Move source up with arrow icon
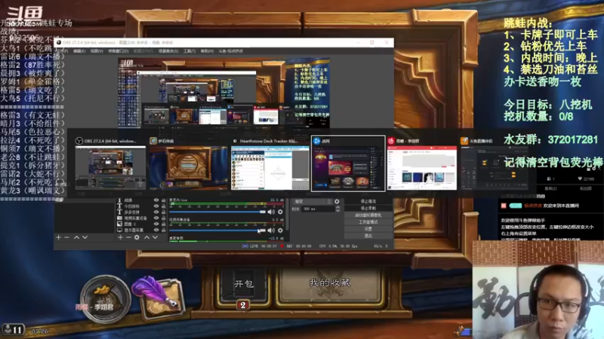This screenshot has height=339, width=604. click(146, 237)
